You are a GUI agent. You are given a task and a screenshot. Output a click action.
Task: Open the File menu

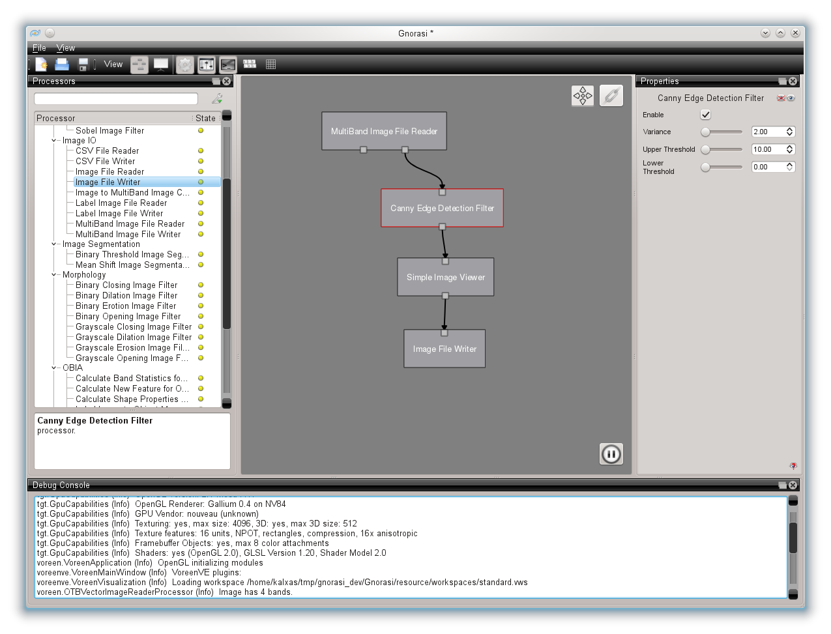point(39,48)
